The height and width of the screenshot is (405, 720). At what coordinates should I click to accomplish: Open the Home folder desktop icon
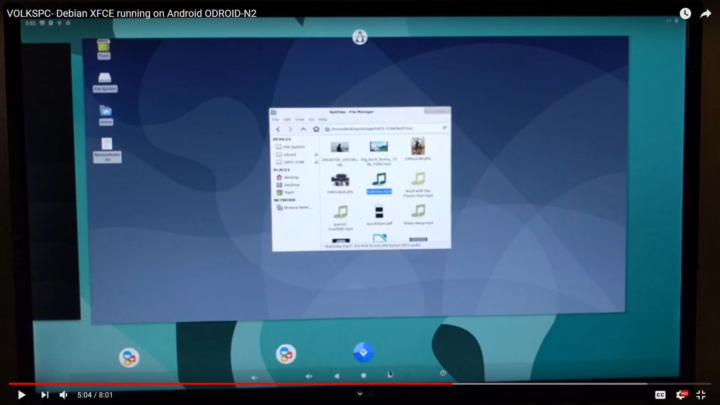(x=106, y=115)
